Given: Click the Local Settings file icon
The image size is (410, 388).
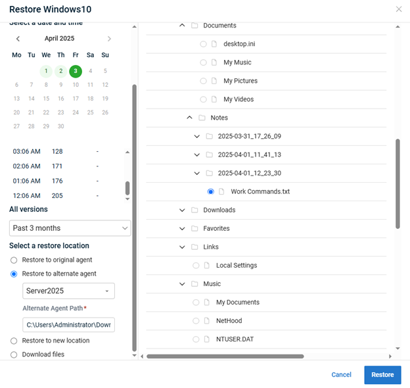Looking at the screenshot, I should (206, 266).
